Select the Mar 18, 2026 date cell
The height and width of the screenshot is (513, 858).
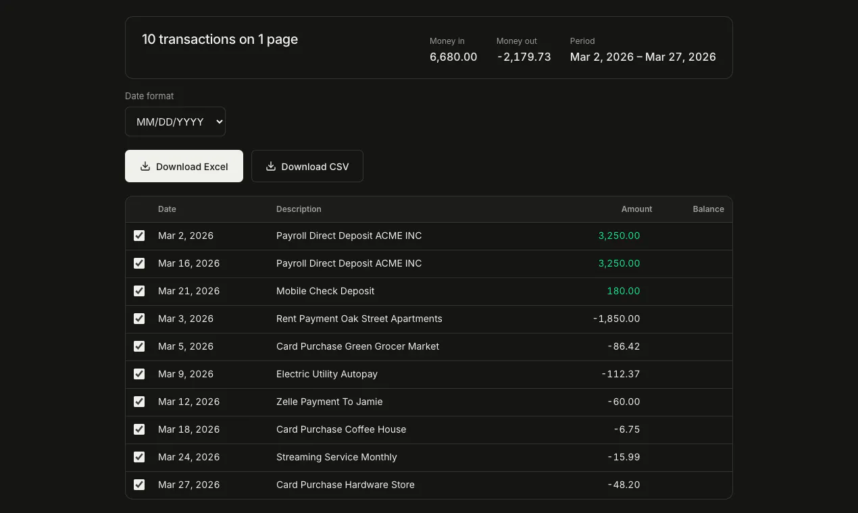click(x=188, y=429)
